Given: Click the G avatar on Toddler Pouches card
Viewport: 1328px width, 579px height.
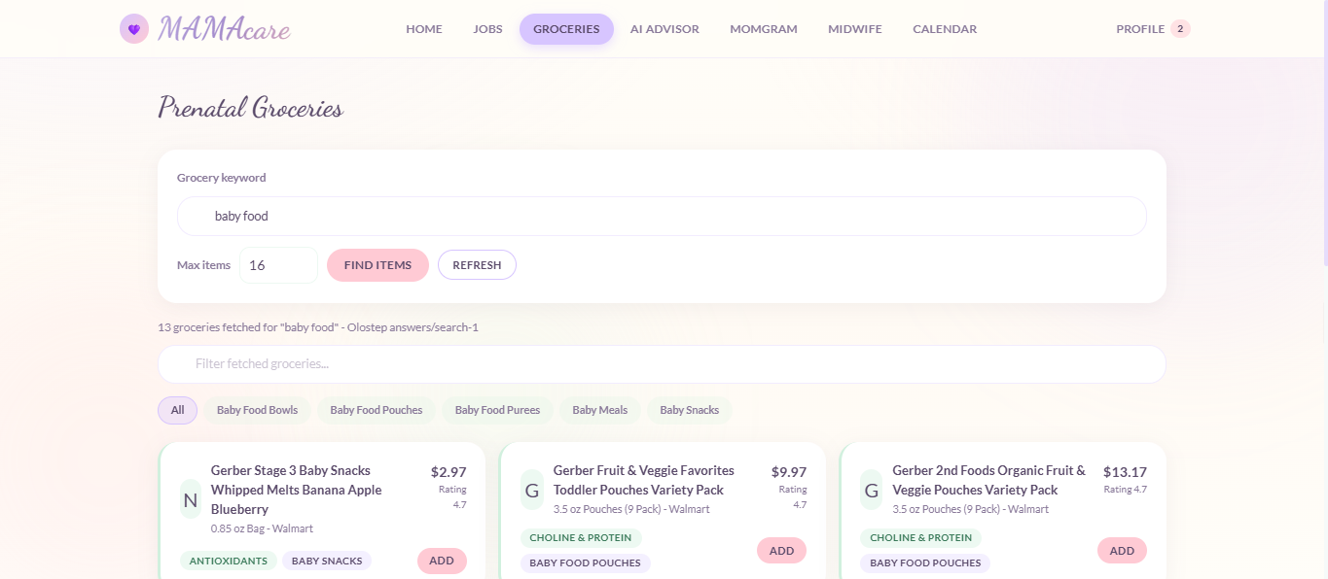Looking at the screenshot, I should click(x=532, y=490).
